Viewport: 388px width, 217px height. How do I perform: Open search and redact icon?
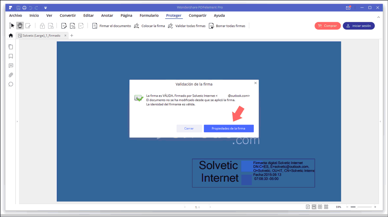73,26
